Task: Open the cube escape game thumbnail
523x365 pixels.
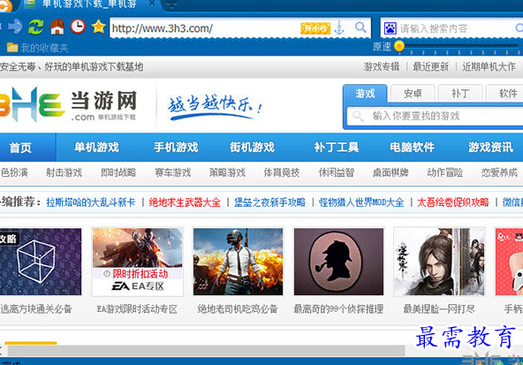Action: [41, 262]
